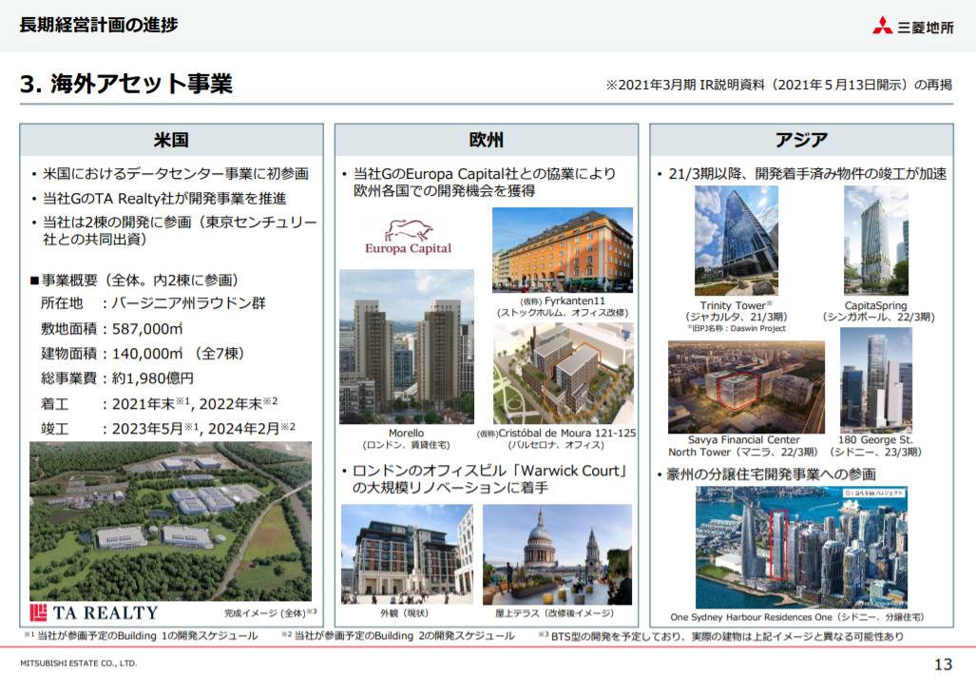Click the 敷地面積 587,000㎡ line

point(112,329)
